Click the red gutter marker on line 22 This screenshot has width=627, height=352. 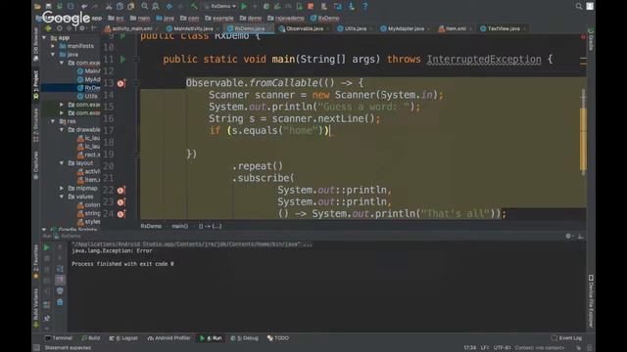121,191
